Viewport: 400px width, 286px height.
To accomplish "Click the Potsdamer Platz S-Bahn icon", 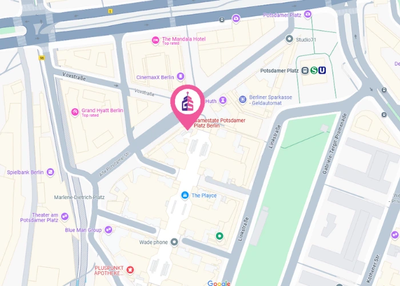I will [x=314, y=70].
